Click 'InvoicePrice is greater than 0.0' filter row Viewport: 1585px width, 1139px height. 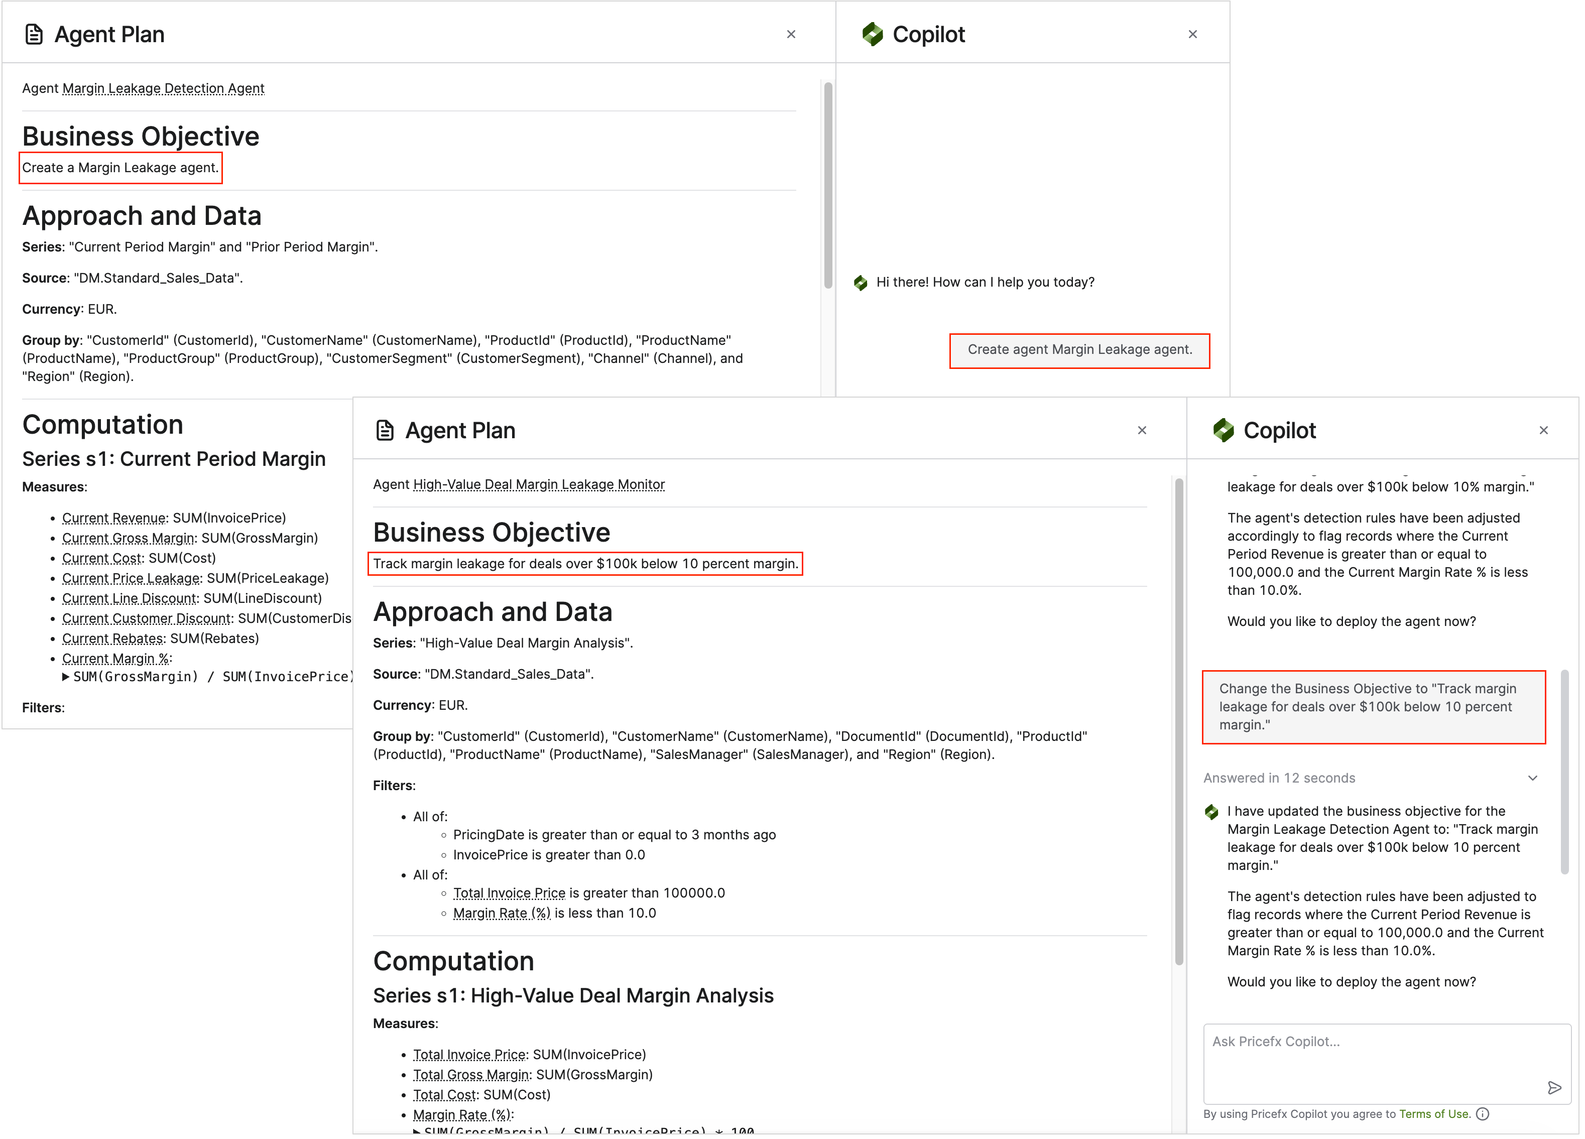coord(549,855)
